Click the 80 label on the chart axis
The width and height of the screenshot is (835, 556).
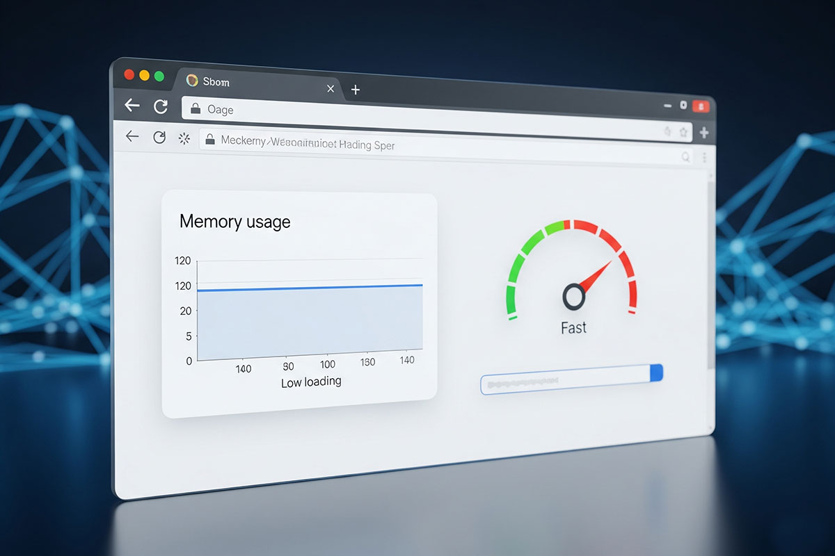289,366
